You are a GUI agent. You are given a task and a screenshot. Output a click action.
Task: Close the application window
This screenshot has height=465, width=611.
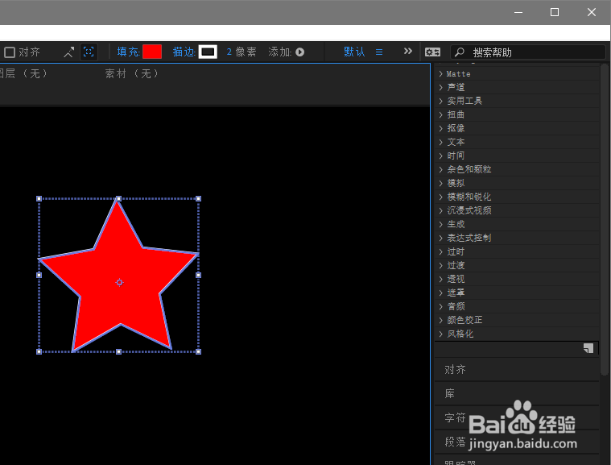click(592, 12)
